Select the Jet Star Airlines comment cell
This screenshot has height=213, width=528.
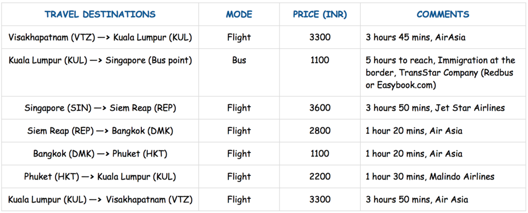click(443, 108)
